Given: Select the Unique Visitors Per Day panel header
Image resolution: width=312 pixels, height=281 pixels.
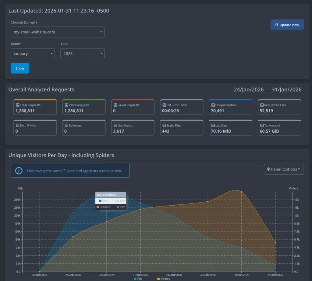Looking at the screenshot, I should tap(61, 155).
